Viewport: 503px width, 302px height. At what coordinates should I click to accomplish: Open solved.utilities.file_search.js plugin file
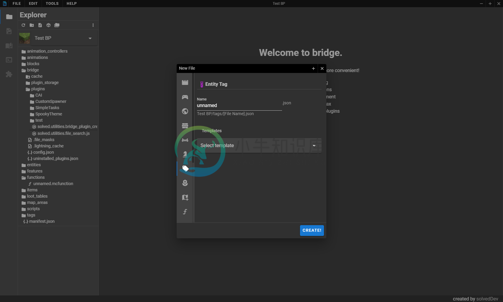click(x=61, y=133)
